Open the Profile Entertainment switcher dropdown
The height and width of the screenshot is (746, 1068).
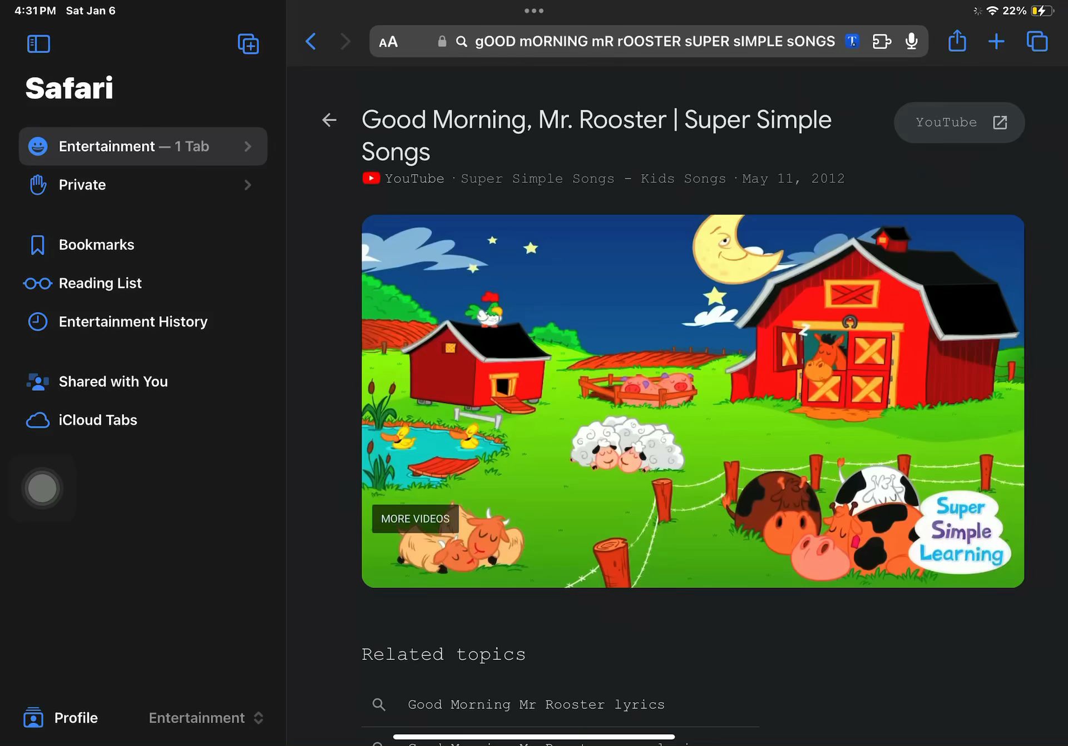(206, 718)
